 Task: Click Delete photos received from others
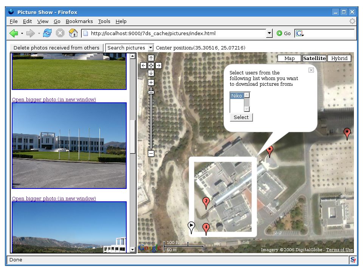[56, 48]
